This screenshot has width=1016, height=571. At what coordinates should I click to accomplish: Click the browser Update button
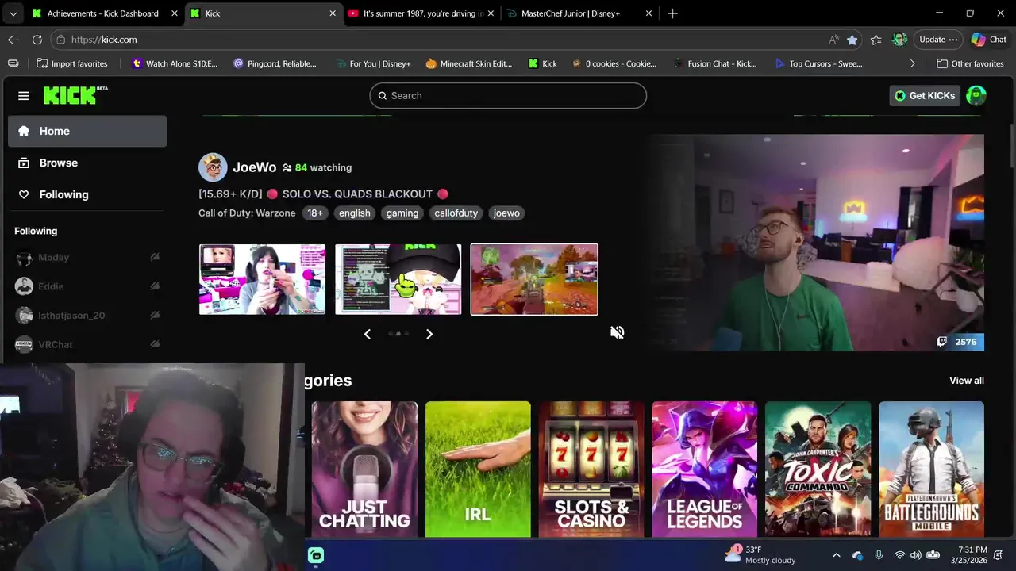click(938, 40)
